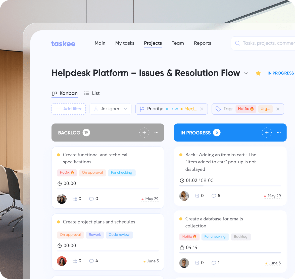The image size is (295, 279).
Task: Open the Assignee dropdown
Action: 126,109
